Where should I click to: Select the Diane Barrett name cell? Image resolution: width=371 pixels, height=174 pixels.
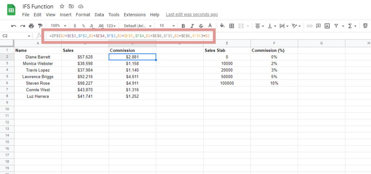click(x=38, y=57)
